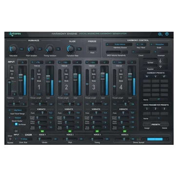178x178 pixels.
Task: Open the Choir Size dropdown
Action: pos(23,139)
